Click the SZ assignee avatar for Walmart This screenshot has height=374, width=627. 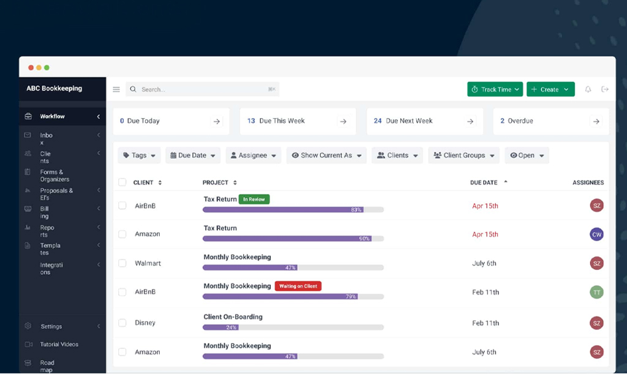(x=596, y=263)
